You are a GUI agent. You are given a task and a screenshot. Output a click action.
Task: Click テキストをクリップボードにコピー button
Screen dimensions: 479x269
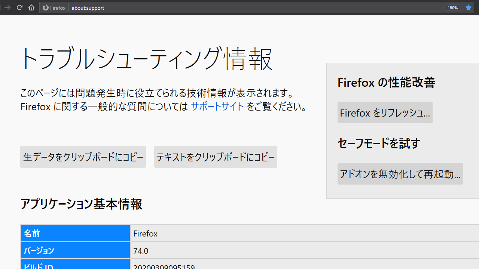pyautogui.click(x=216, y=157)
